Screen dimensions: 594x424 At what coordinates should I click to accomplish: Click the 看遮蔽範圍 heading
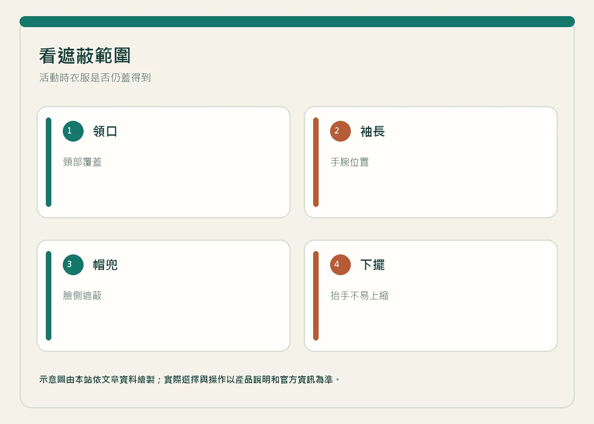click(x=85, y=56)
